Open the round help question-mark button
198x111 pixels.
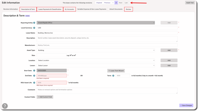pyautogui.click(x=5, y=106)
